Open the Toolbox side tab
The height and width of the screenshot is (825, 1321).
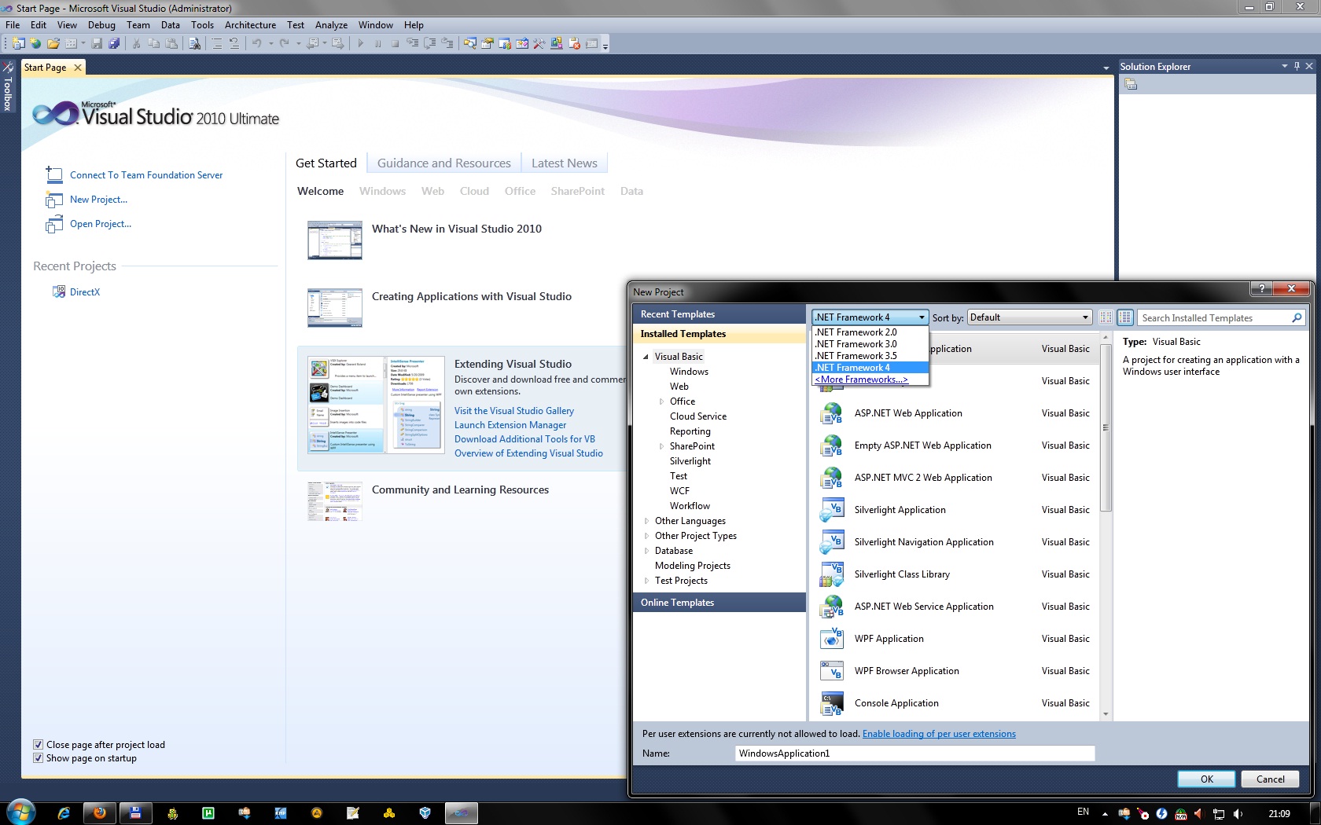[x=8, y=88]
